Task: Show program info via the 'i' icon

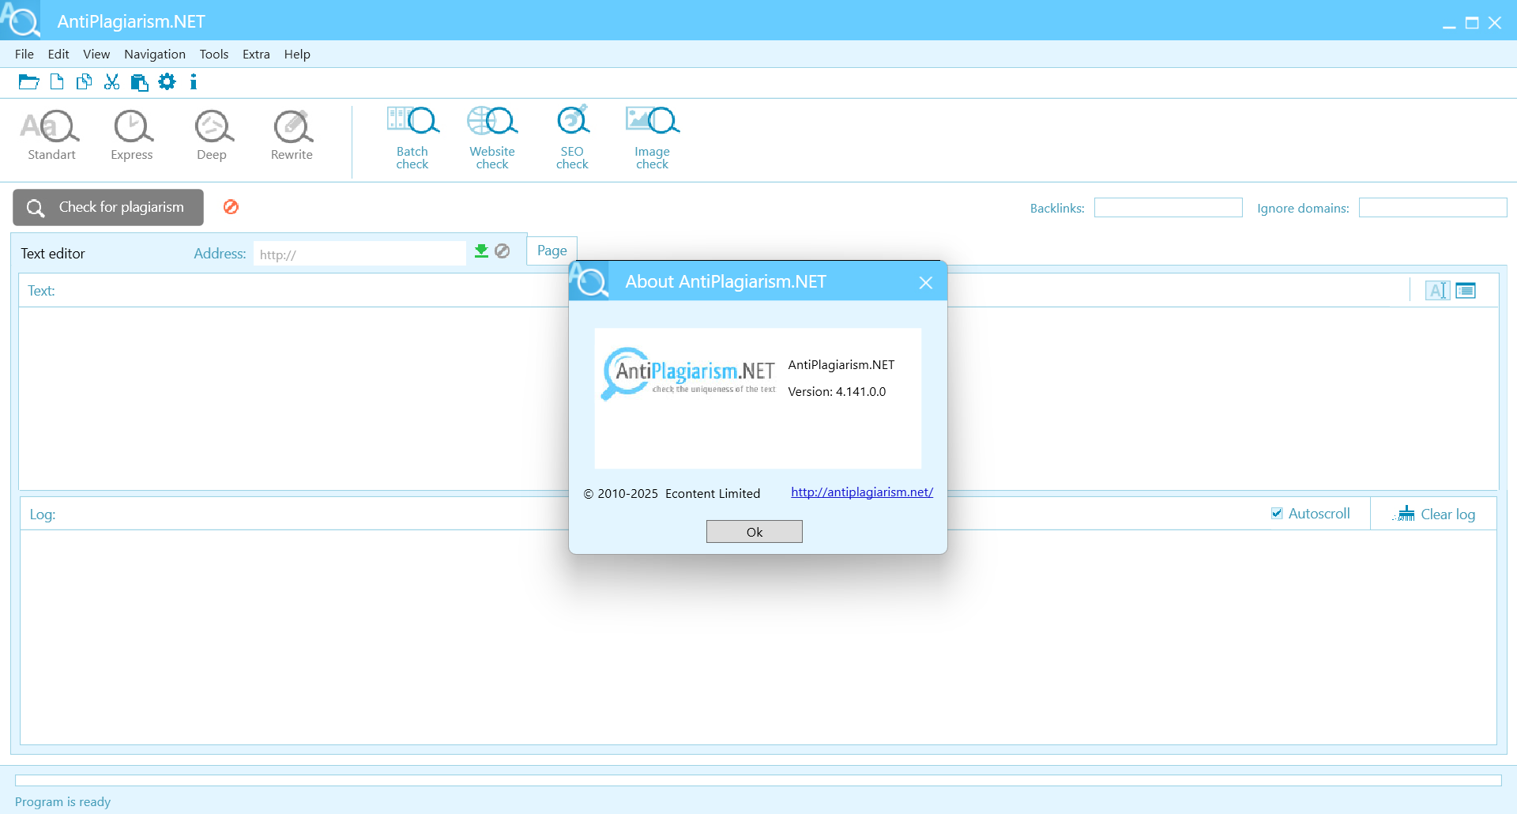Action: [x=194, y=82]
